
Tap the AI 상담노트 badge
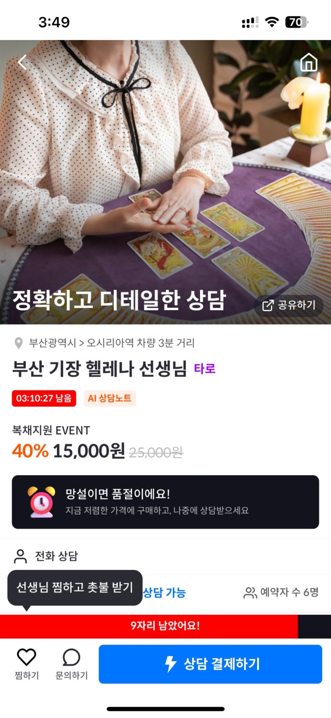coord(110,398)
